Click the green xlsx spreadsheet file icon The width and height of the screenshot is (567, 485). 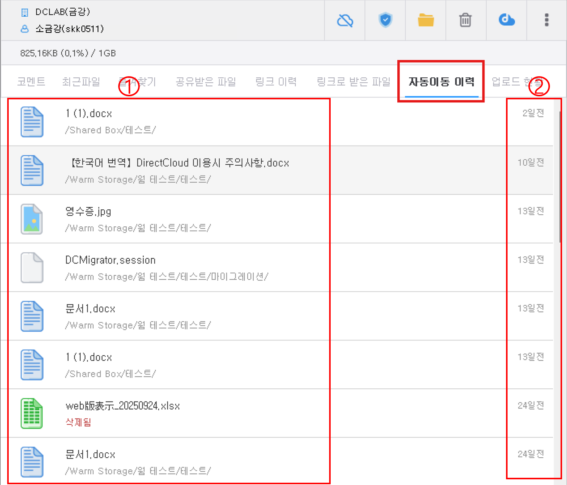pos(32,413)
